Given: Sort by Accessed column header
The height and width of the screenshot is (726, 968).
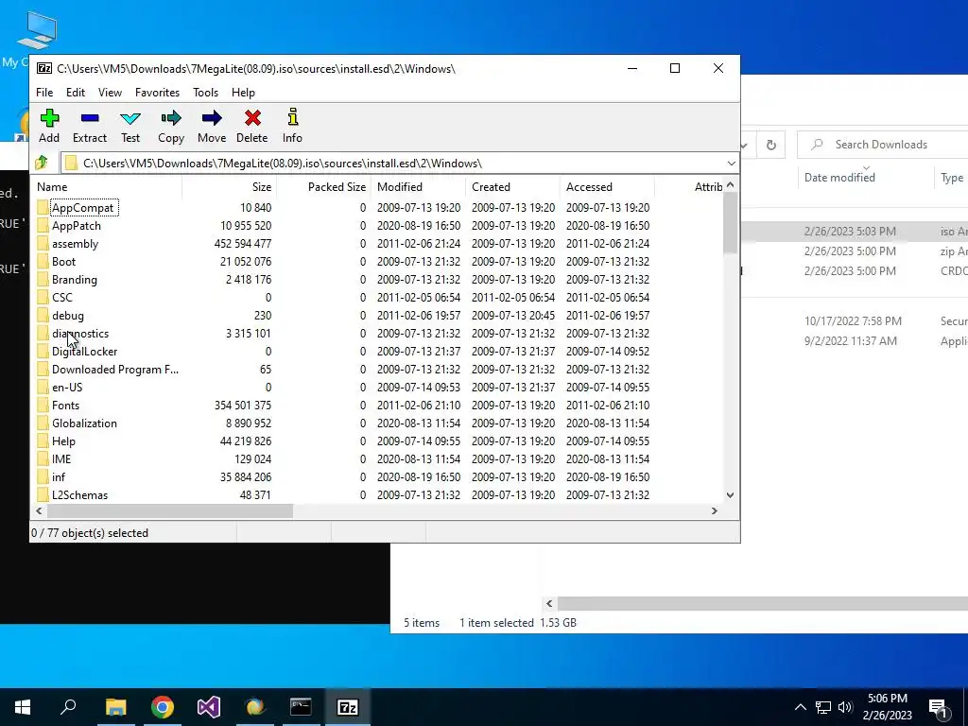Looking at the screenshot, I should 607,187.
